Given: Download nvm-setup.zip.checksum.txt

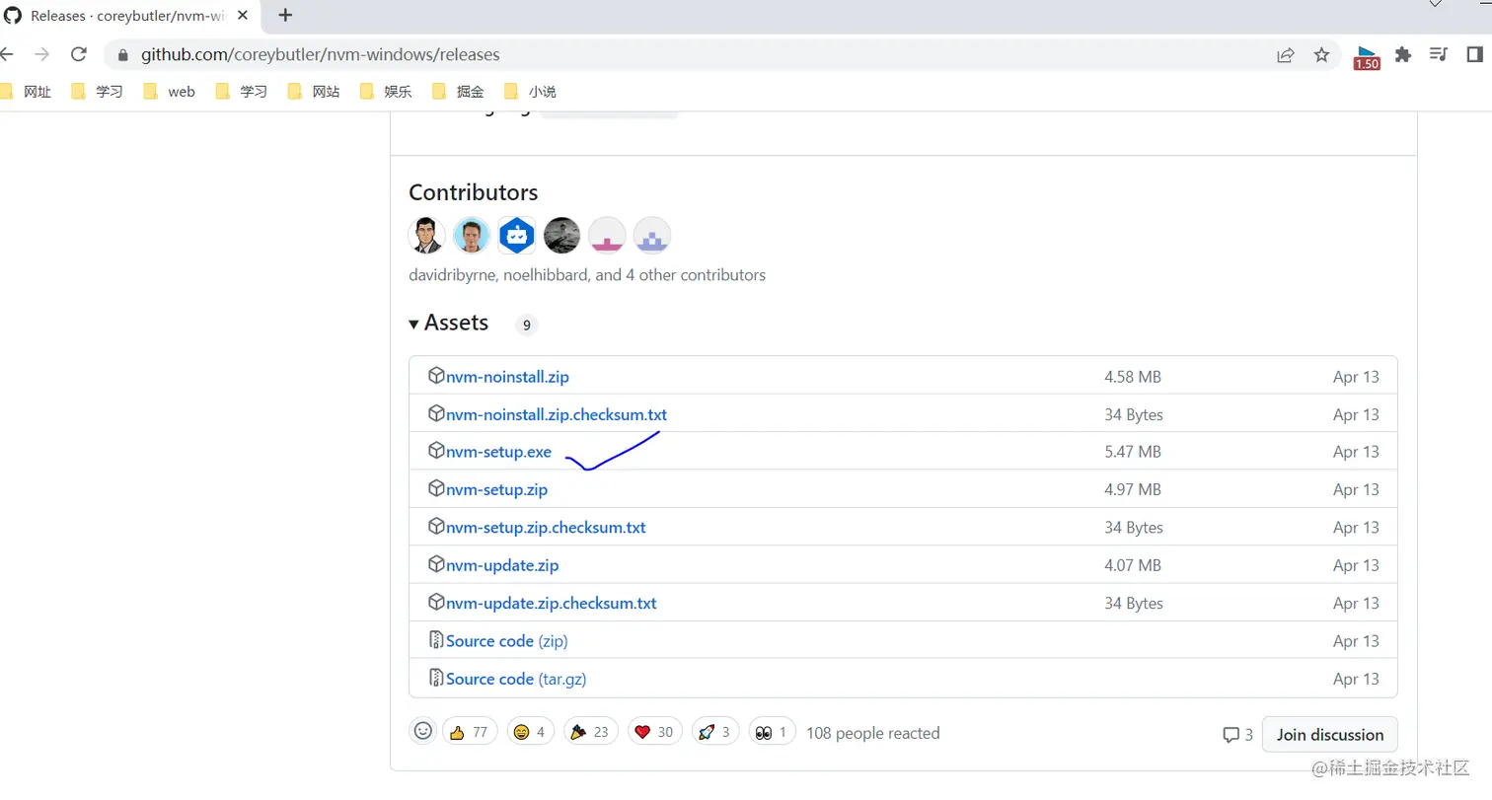Looking at the screenshot, I should pyautogui.click(x=546, y=528).
